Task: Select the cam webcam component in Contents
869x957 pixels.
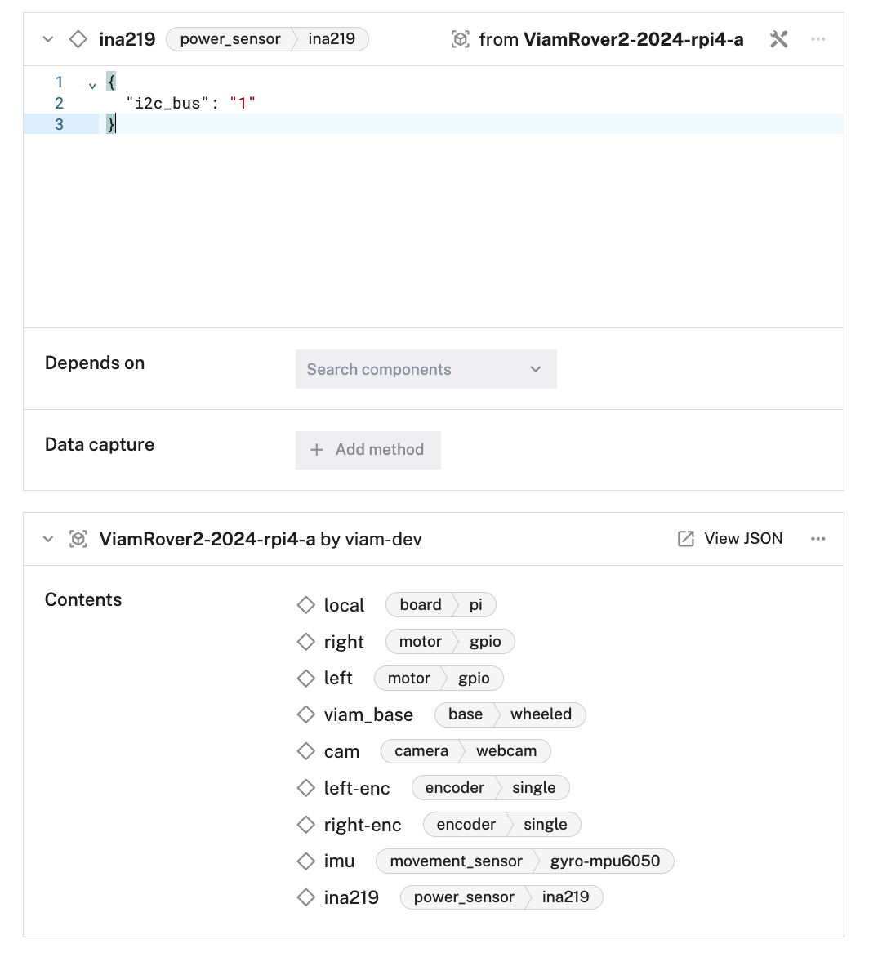Action: [x=341, y=752]
